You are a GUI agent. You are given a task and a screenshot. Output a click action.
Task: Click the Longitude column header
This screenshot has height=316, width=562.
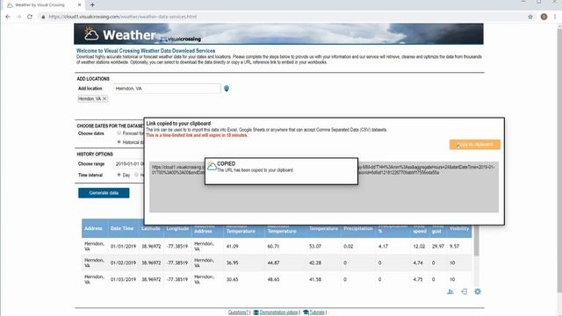coord(177,228)
